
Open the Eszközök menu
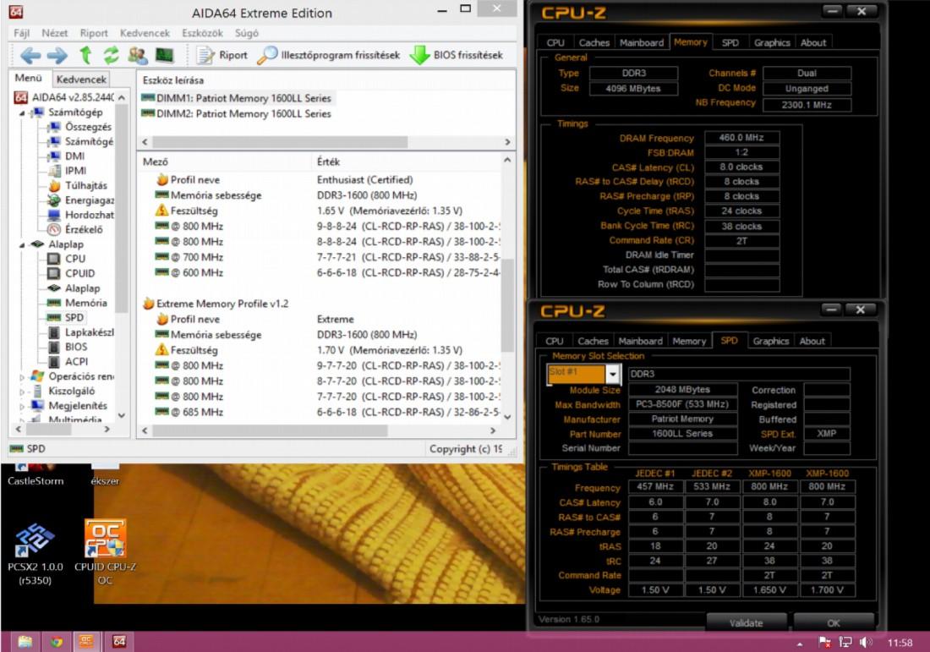click(x=202, y=33)
